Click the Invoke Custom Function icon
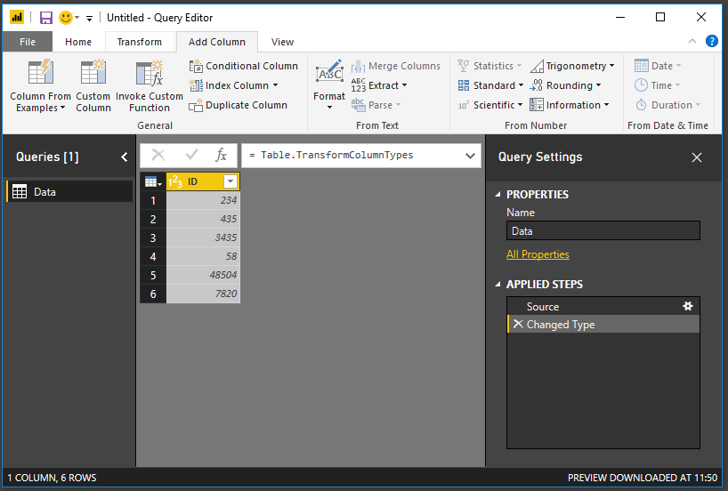The width and height of the screenshot is (728, 491). [149, 74]
